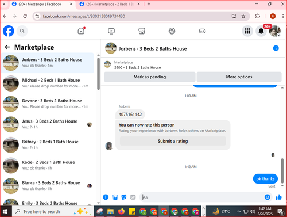
Task: Open Jorbens conversation in list
Action: [x=48, y=63]
